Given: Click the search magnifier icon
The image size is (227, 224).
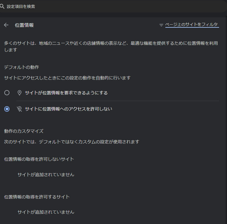Looking at the screenshot, I should (x=2, y=6).
